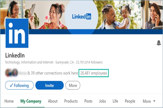The width and height of the screenshot is (163, 108).
Task: Click the notification bell icon
Action: [x=158, y=43]
